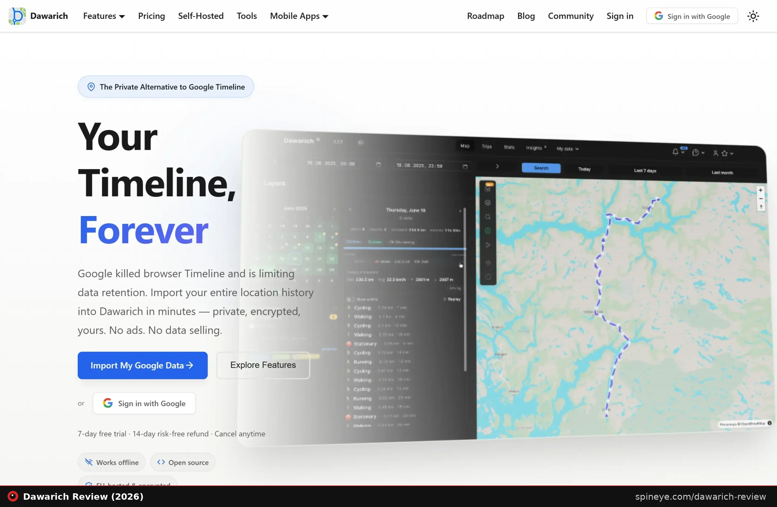This screenshot has width=777, height=507.
Task: Click Sign in with Google below Import button
Action: [144, 403]
